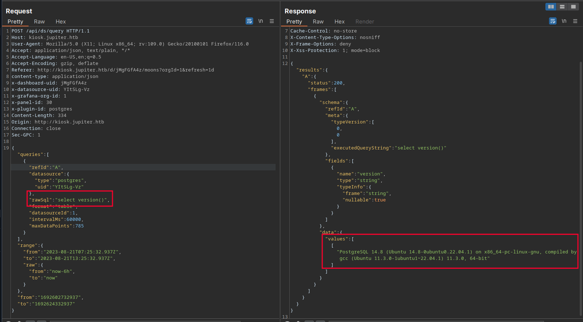Click the "rawSql":"select version()" line
The width and height of the screenshot is (583, 322).
(x=70, y=200)
